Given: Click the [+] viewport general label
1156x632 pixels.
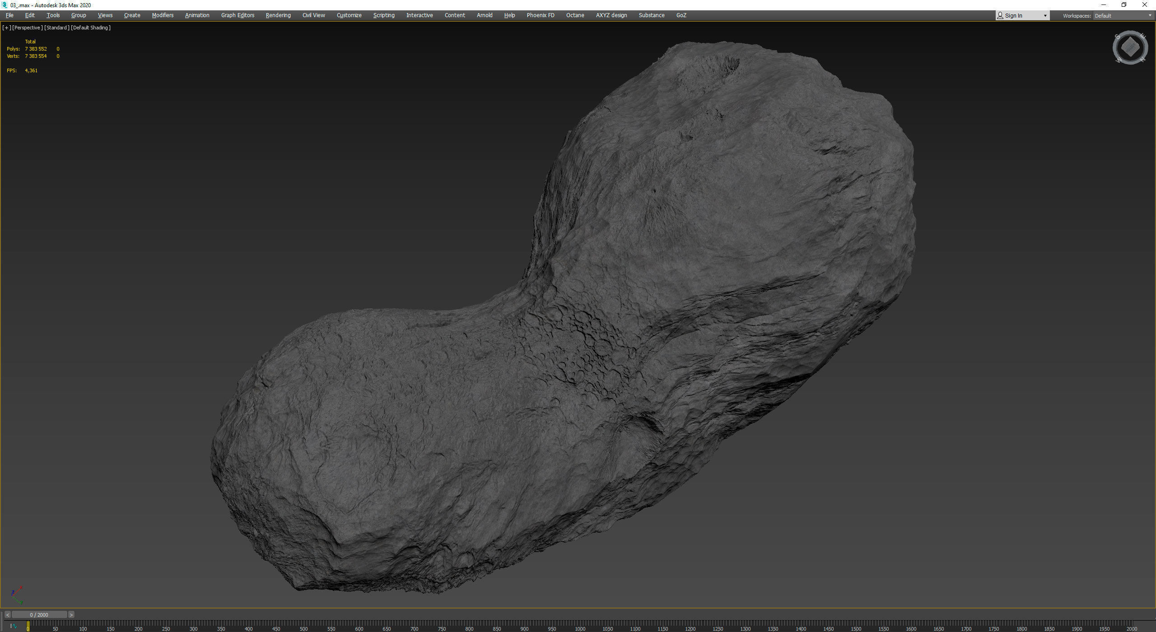Looking at the screenshot, I should (x=6, y=28).
